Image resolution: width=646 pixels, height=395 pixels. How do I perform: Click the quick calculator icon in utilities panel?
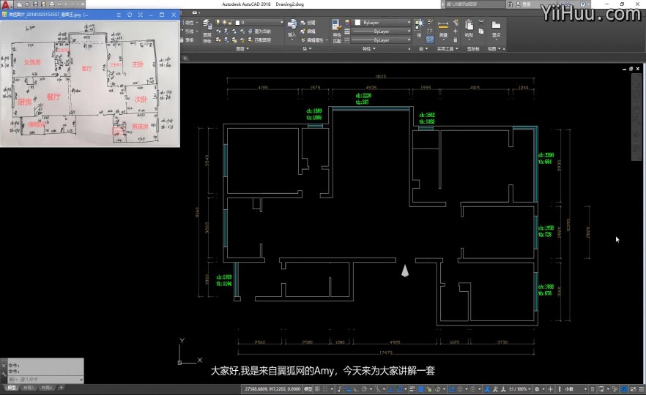tap(456, 39)
